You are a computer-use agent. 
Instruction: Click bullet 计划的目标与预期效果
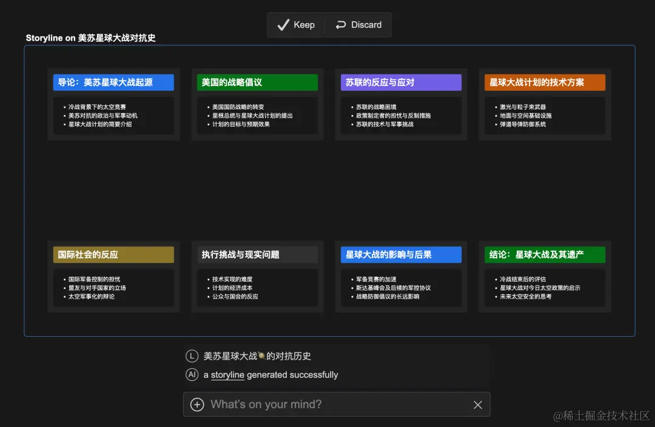tap(241, 124)
